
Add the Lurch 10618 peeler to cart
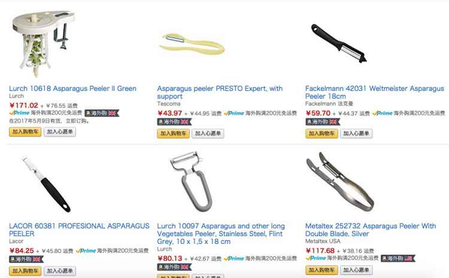click(x=25, y=132)
